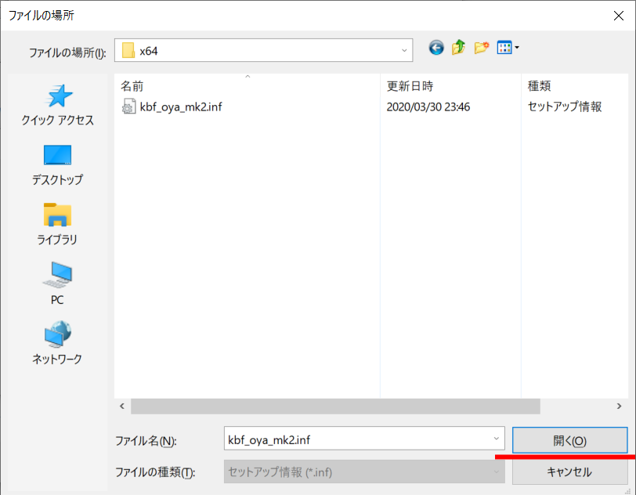Open the Network (ネットワーク) location
The width and height of the screenshot is (636, 495).
tap(58, 343)
